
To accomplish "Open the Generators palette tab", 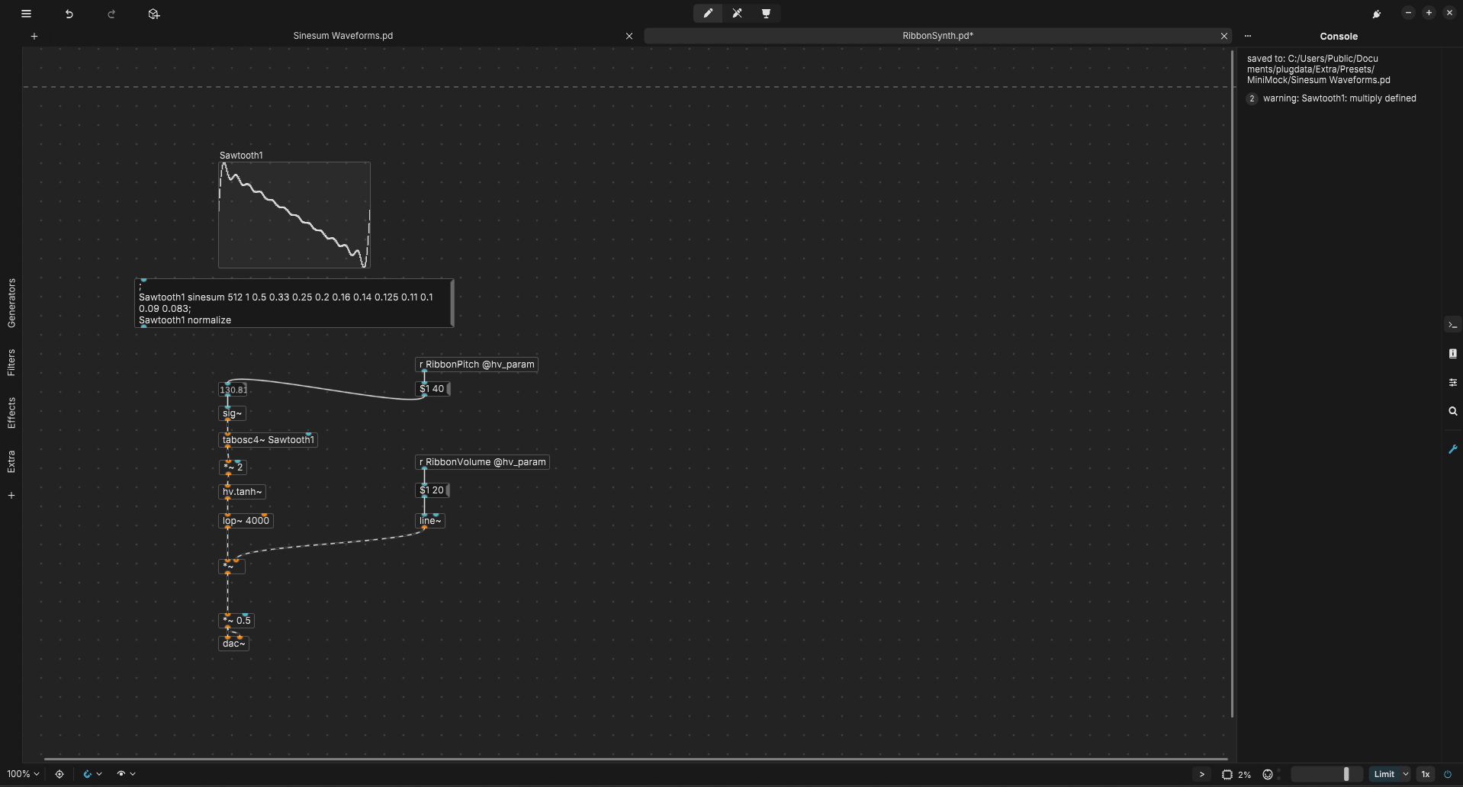I will pos(11,303).
